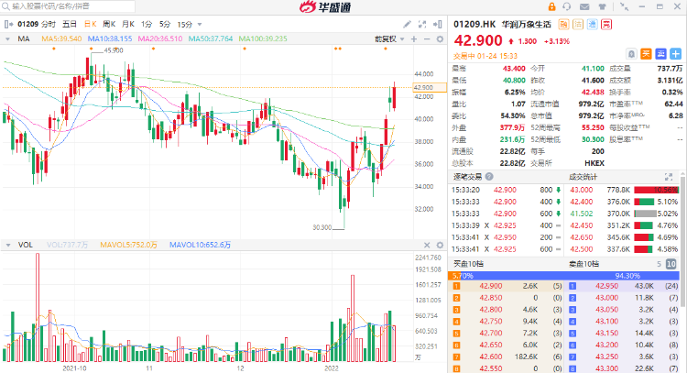The image size is (687, 373).
Task: Click the shrink window arrows icon
Action: coord(625,6)
